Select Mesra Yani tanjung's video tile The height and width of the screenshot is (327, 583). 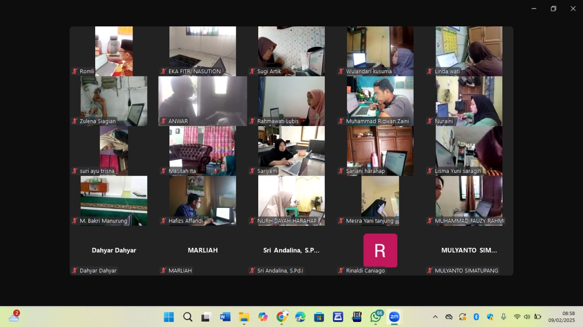pos(380,201)
